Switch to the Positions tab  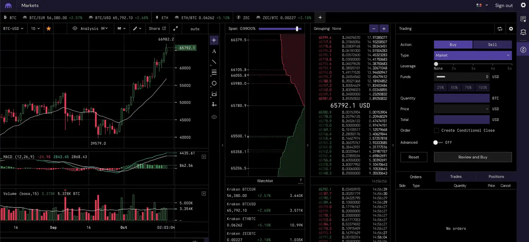496,177
